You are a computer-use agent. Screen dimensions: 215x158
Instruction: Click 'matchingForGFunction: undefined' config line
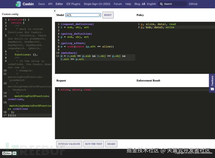[x=28, y=97]
